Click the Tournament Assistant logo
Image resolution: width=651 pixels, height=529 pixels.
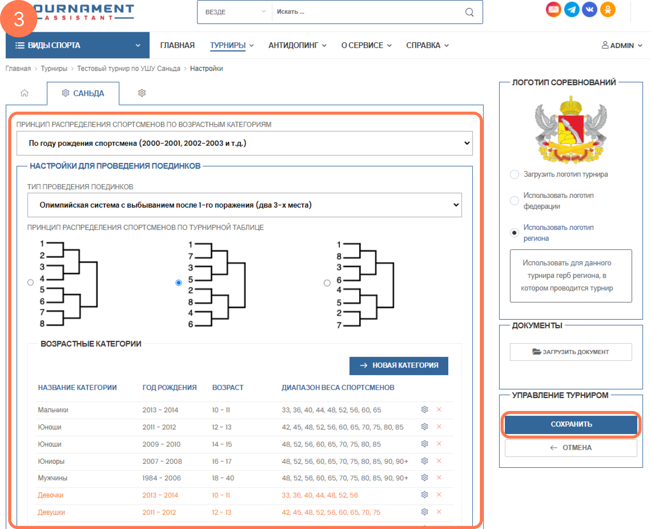point(84,12)
